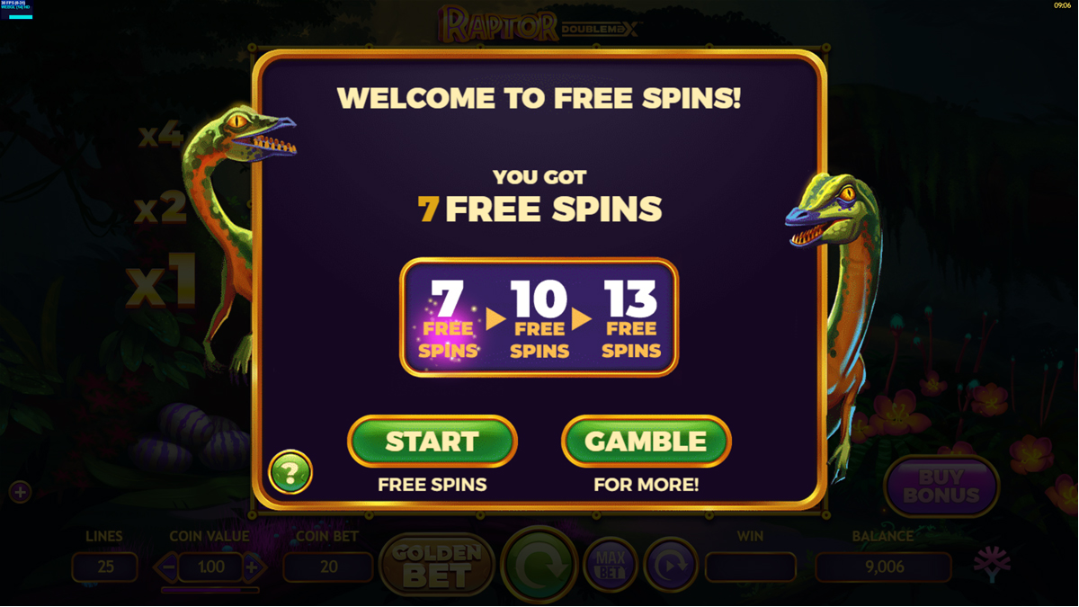The image size is (1079, 607).
Task: Click the Lines value field showing 25
Action: [104, 567]
